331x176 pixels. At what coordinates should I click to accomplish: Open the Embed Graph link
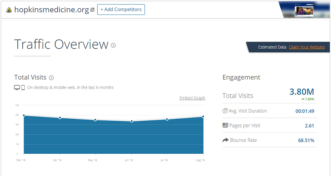pyautogui.click(x=192, y=98)
